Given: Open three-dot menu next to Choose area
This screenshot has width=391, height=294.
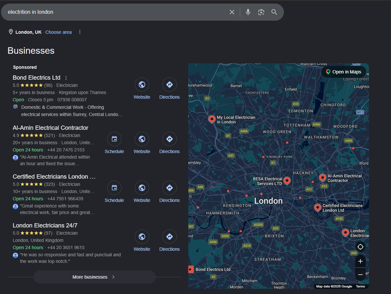Looking at the screenshot, I should [80, 32].
